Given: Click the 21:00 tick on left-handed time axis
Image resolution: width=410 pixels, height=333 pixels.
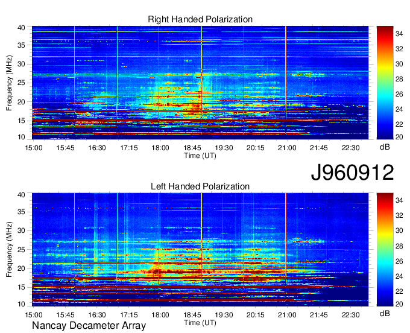Looking at the screenshot, I should coord(287,315).
